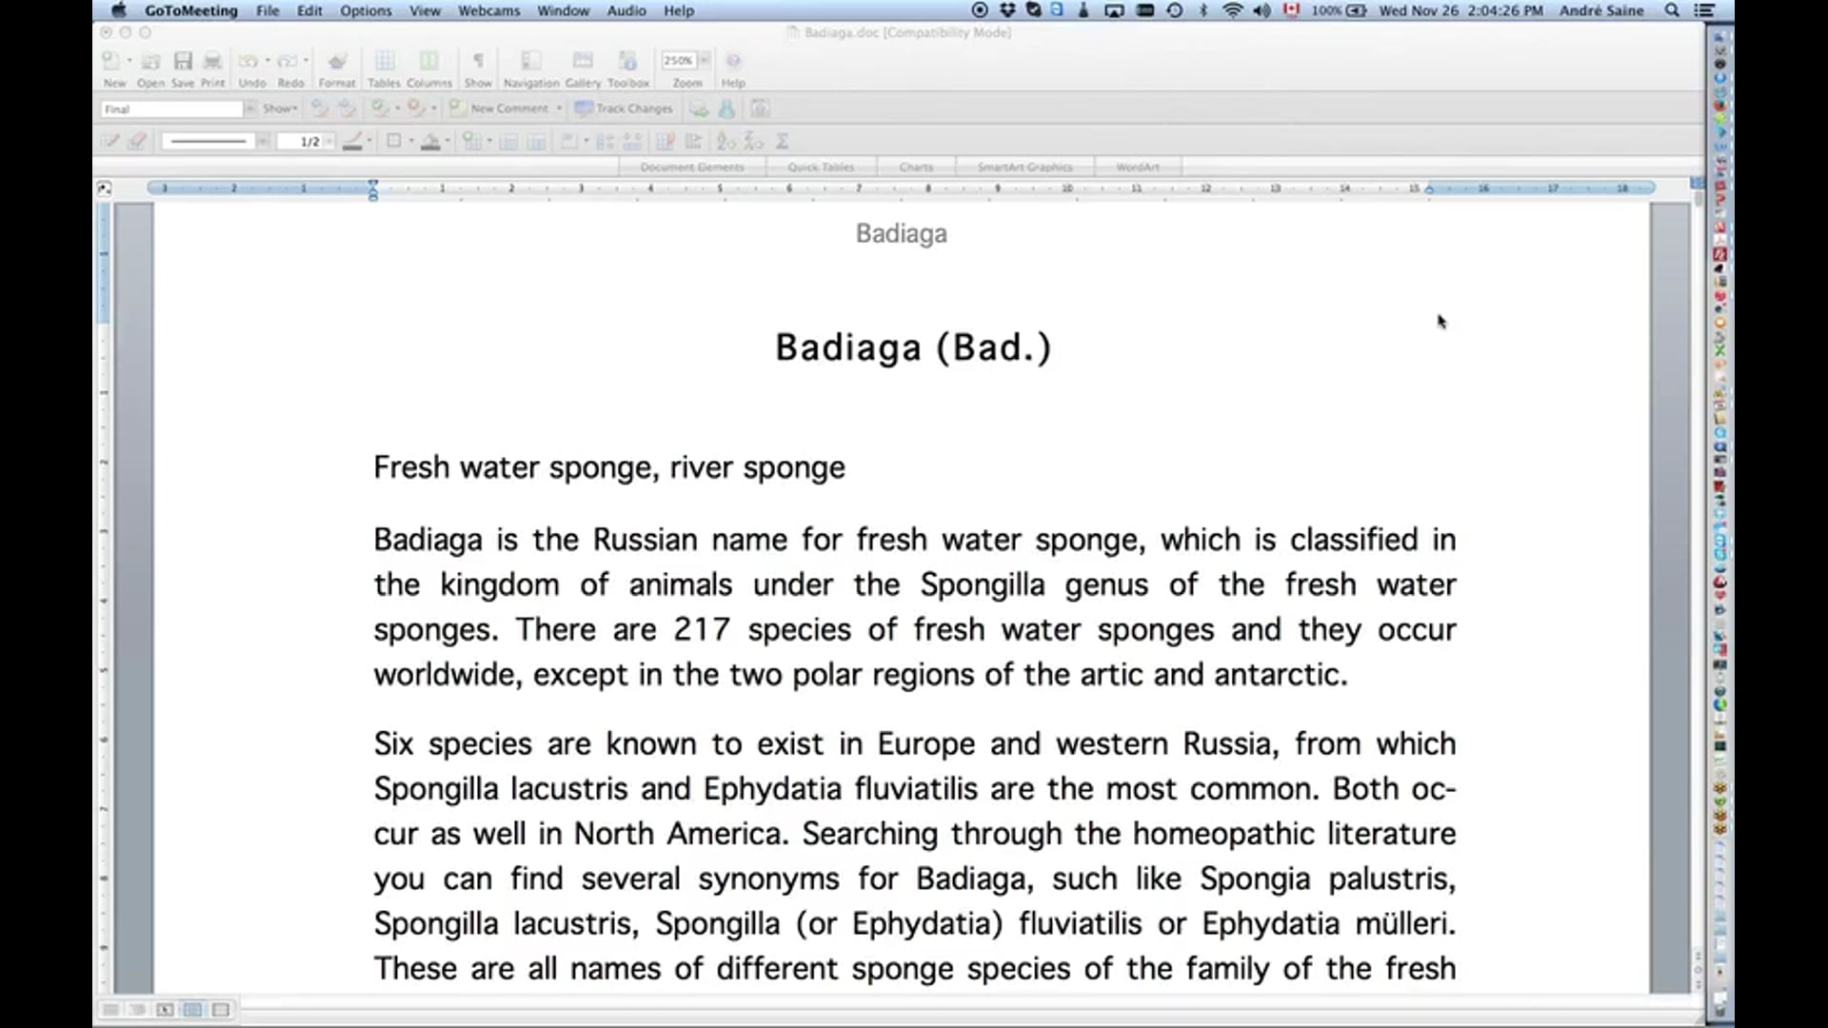The image size is (1828, 1028).
Task: Open the 250% zoom dropdown
Action: click(x=705, y=60)
